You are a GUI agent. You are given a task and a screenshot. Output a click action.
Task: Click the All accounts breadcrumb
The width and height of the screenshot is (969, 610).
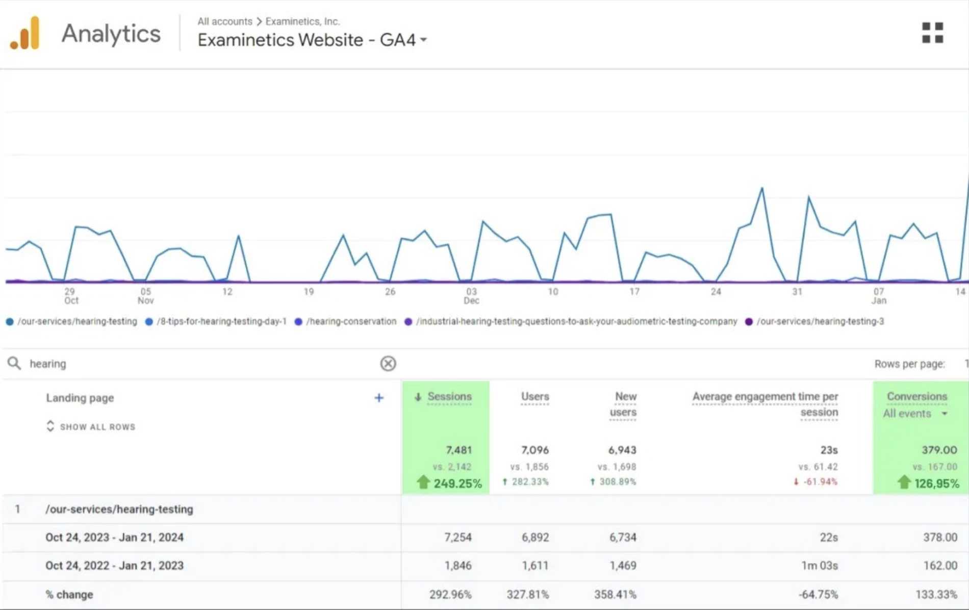[225, 21]
